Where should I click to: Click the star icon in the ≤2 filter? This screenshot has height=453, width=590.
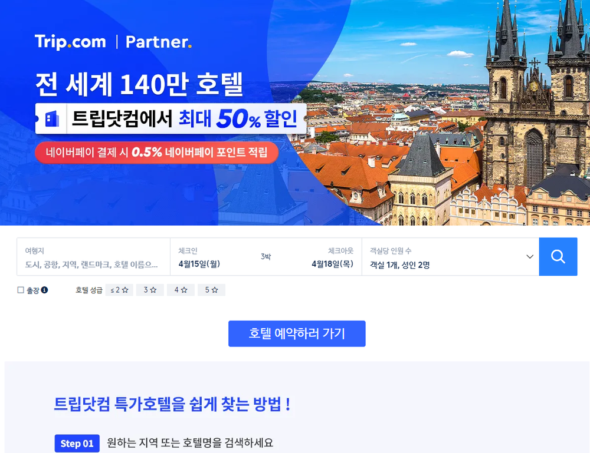click(125, 290)
